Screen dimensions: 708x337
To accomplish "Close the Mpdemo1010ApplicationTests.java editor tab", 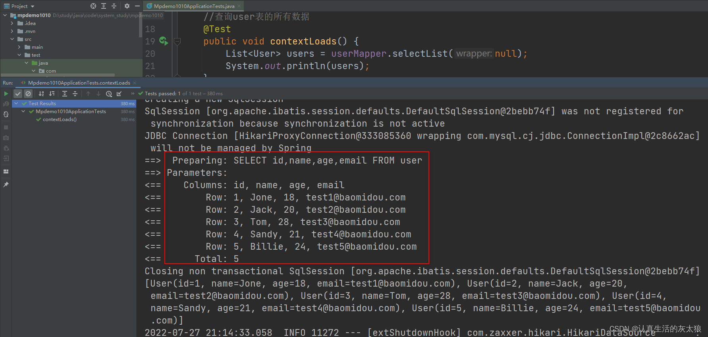I will (x=239, y=6).
